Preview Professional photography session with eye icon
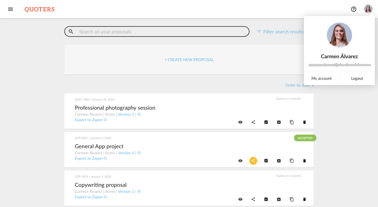This screenshot has width=378, height=207. click(240, 122)
